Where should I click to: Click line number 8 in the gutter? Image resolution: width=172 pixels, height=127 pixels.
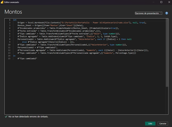10,39
